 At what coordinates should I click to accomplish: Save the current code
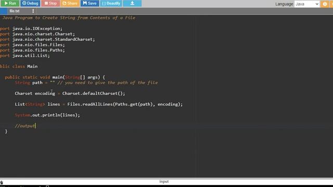point(89,4)
